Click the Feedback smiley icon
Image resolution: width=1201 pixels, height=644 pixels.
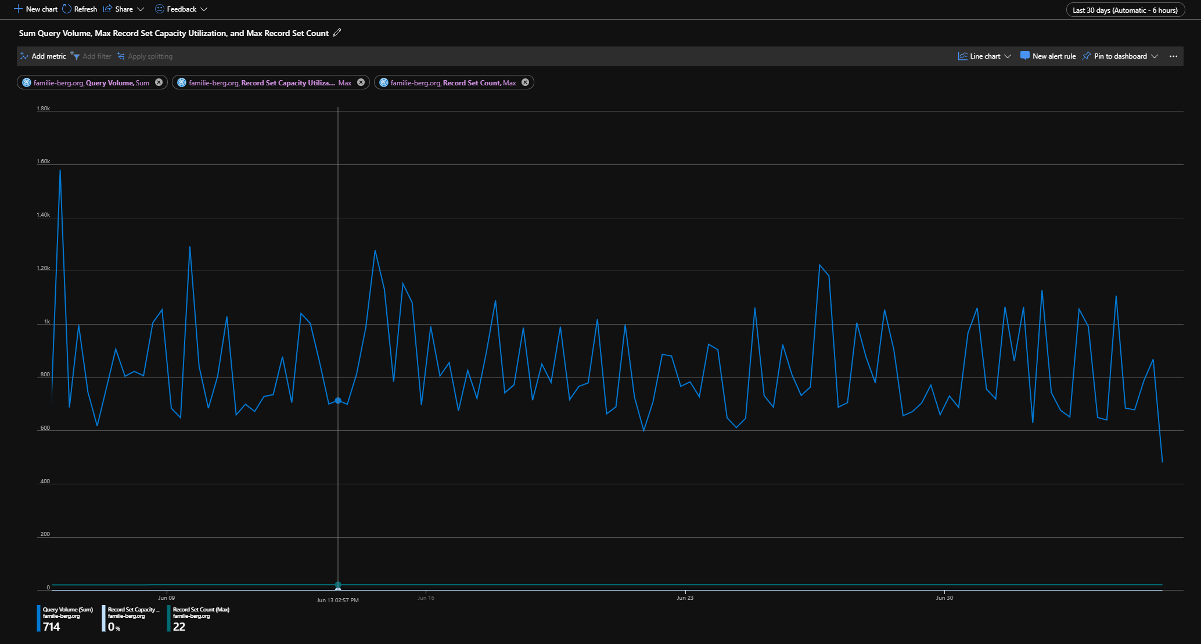click(x=159, y=9)
